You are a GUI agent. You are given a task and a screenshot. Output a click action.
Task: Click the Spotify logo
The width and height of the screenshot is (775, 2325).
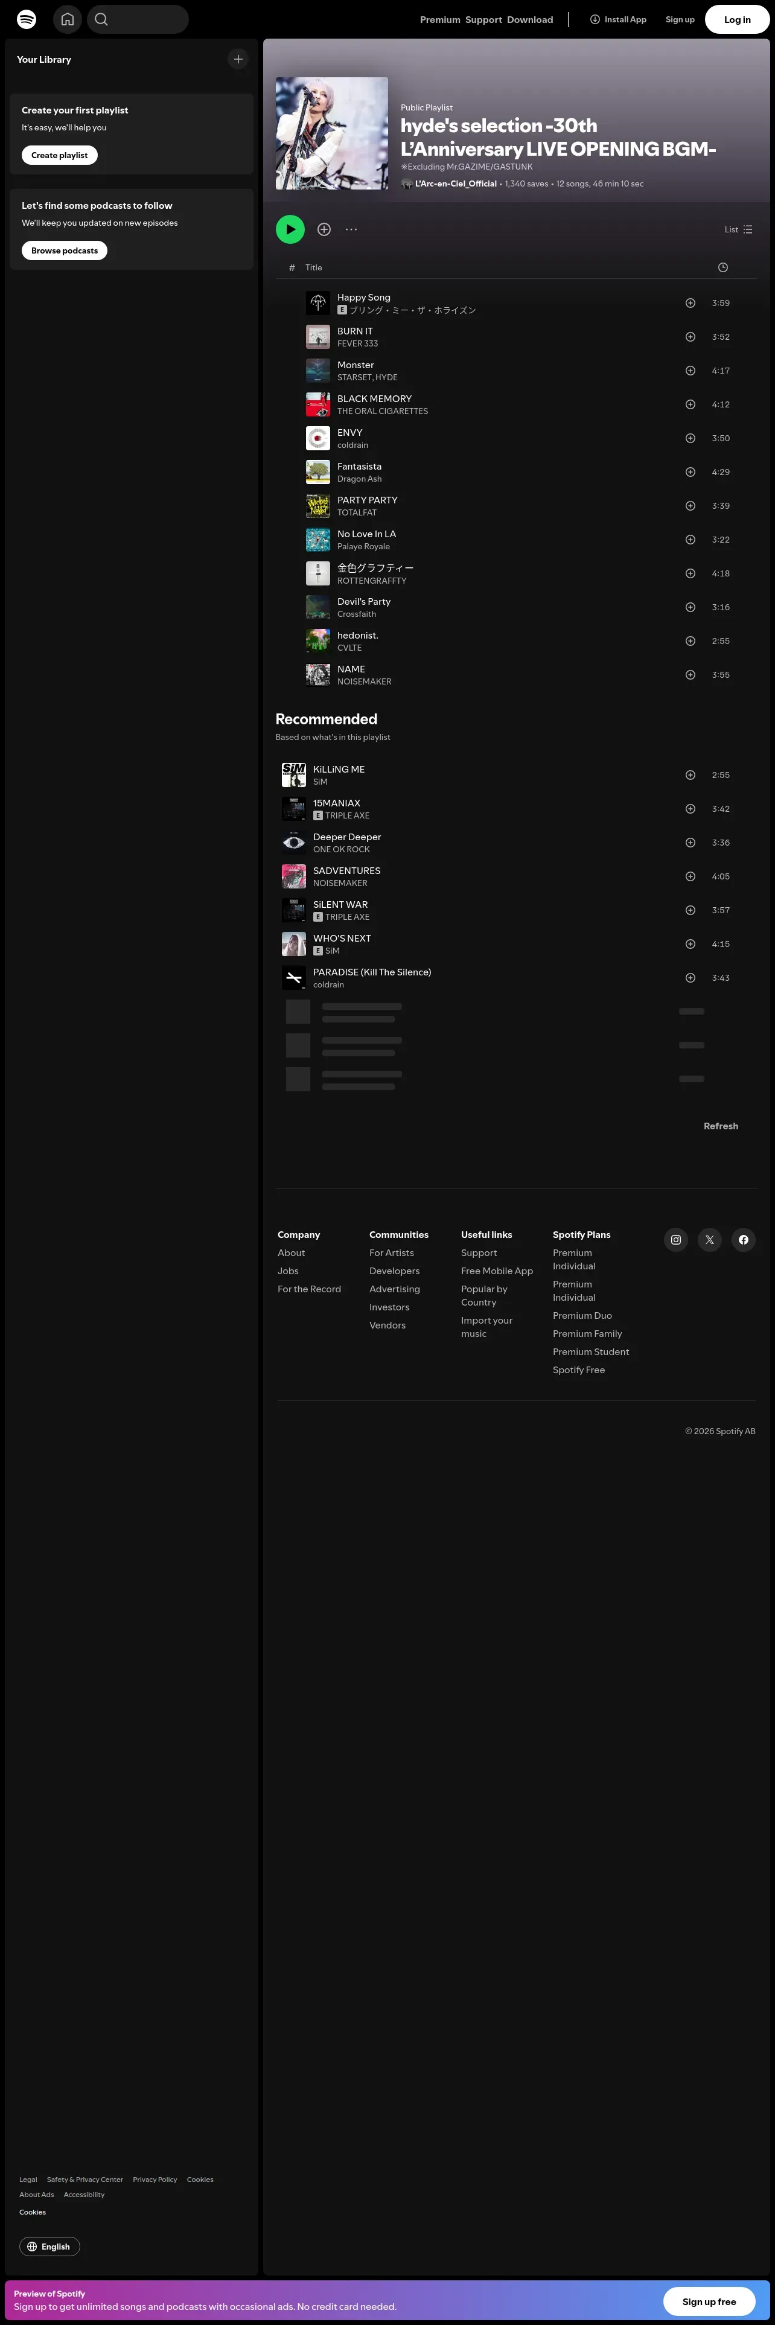click(27, 19)
